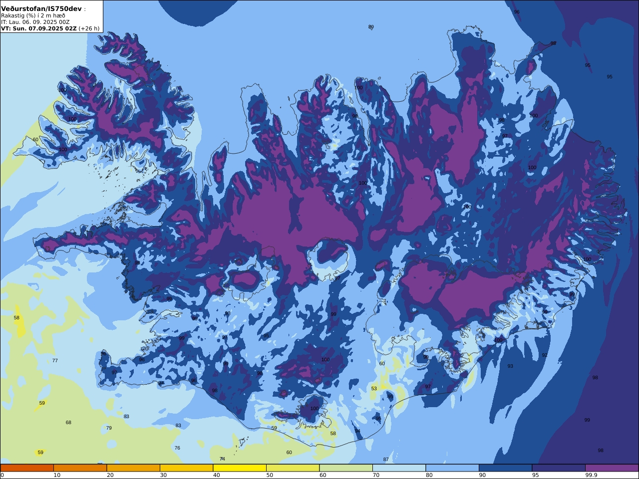Click the '87' value on the map
Viewport: 639px width, 479px height.
pyautogui.click(x=386, y=460)
